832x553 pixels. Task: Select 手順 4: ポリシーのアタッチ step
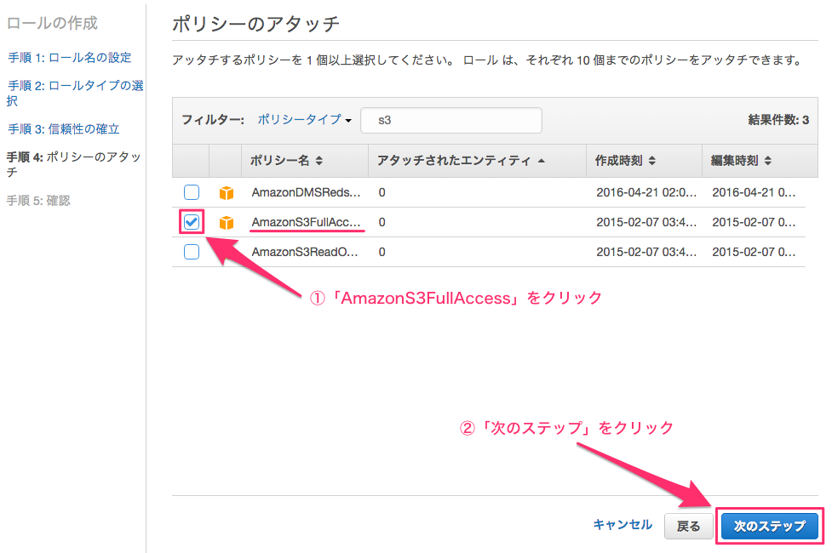(x=73, y=164)
